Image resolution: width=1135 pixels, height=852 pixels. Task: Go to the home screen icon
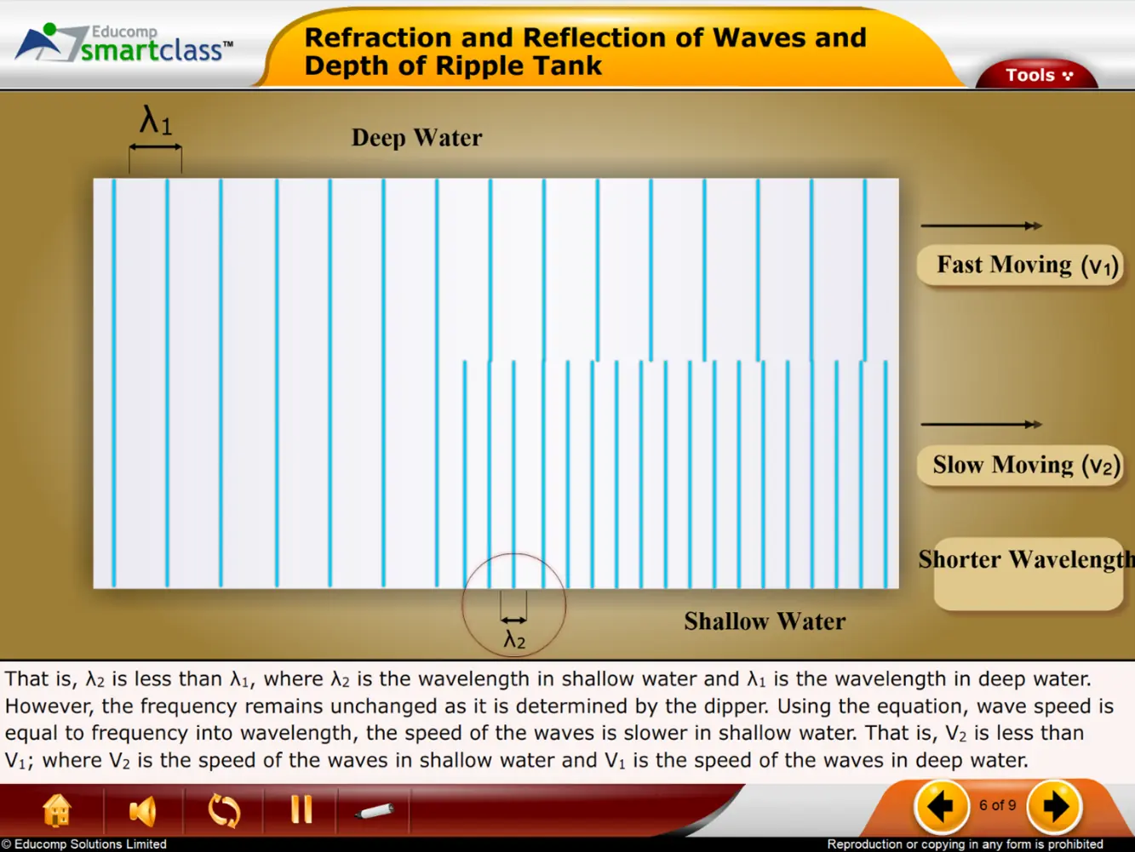57,809
